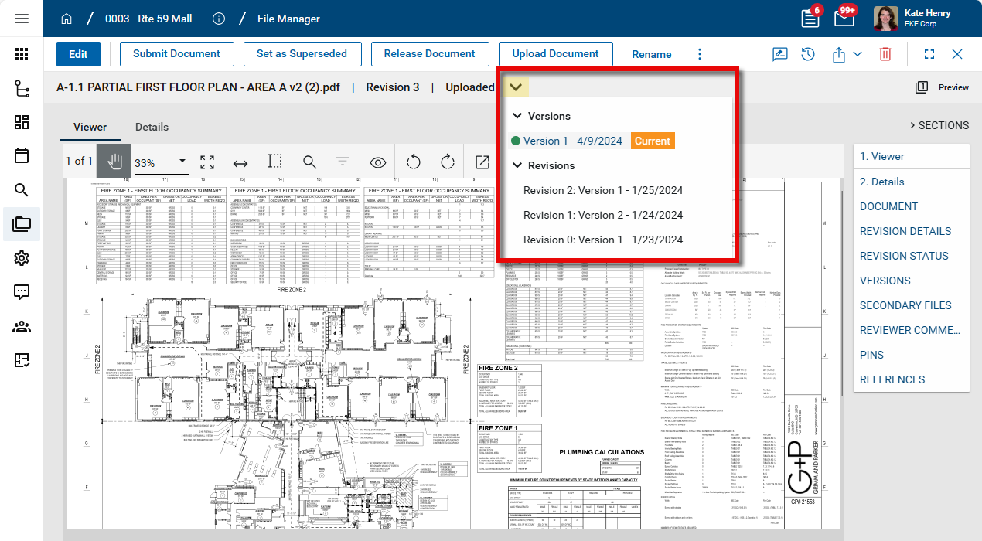Activate the marquee selection tool

tap(274, 162)
